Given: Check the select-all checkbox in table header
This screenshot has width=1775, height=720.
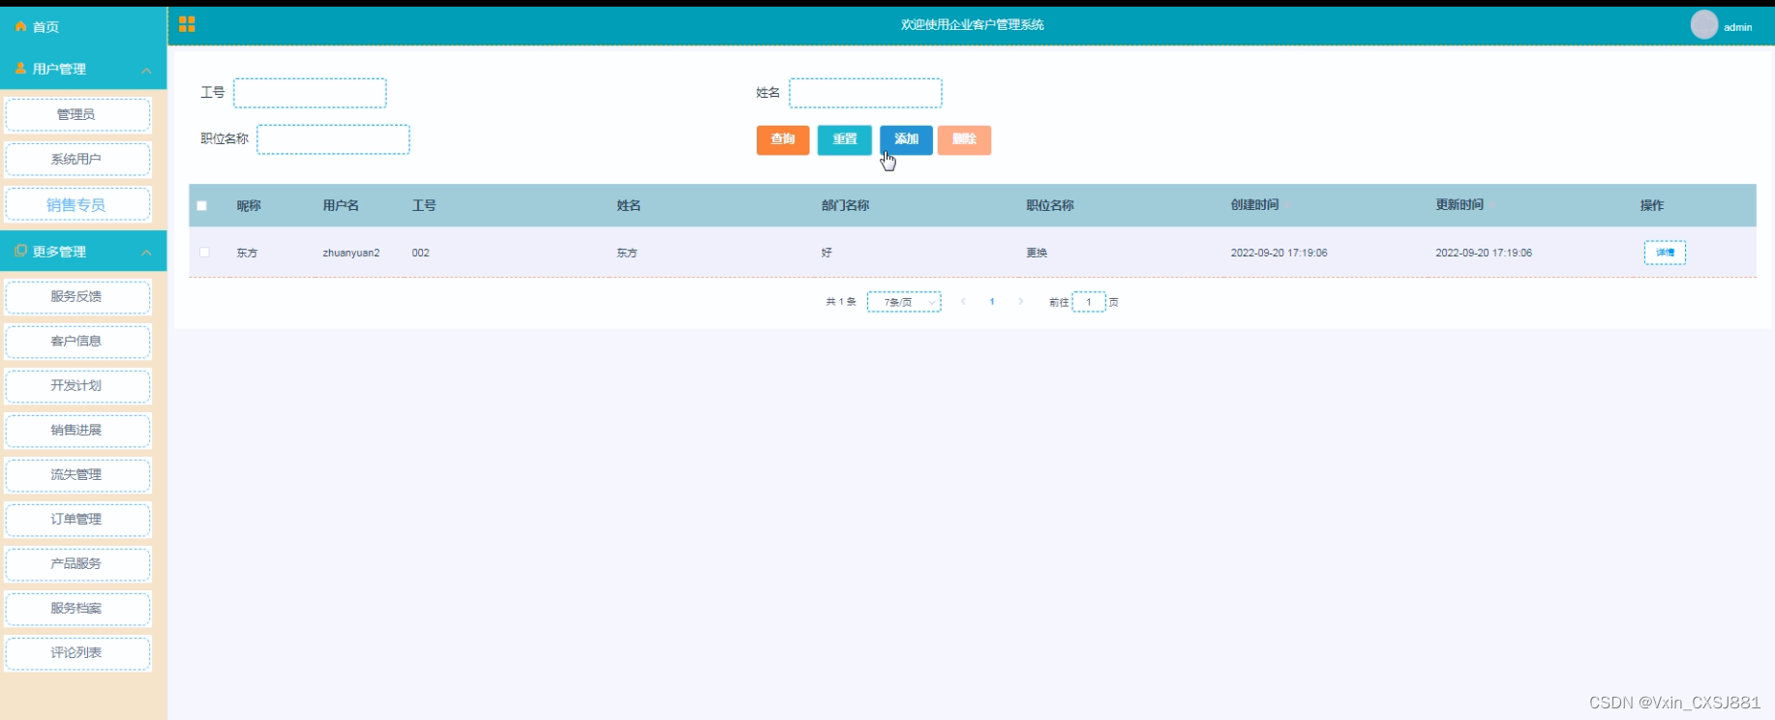Looking at the screenshot, I should click(x=202, y=205).
